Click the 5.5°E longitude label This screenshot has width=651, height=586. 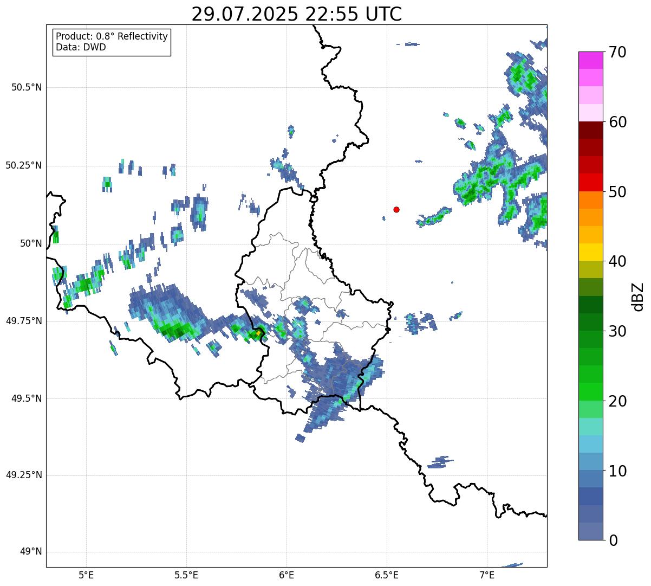click(186, 575)
